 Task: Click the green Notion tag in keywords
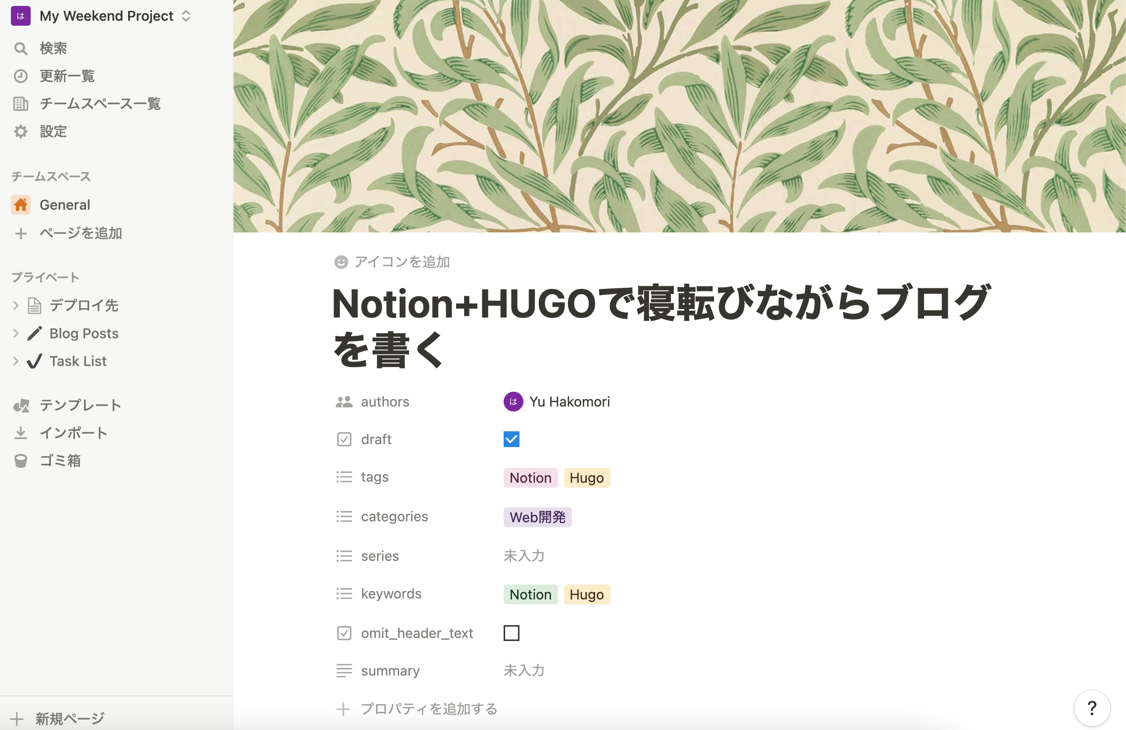531,594
